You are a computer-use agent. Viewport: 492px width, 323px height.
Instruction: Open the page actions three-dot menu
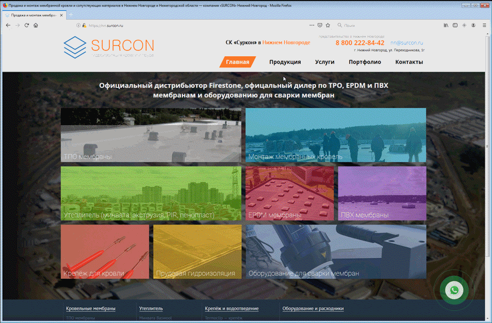(x=312, y=25)
